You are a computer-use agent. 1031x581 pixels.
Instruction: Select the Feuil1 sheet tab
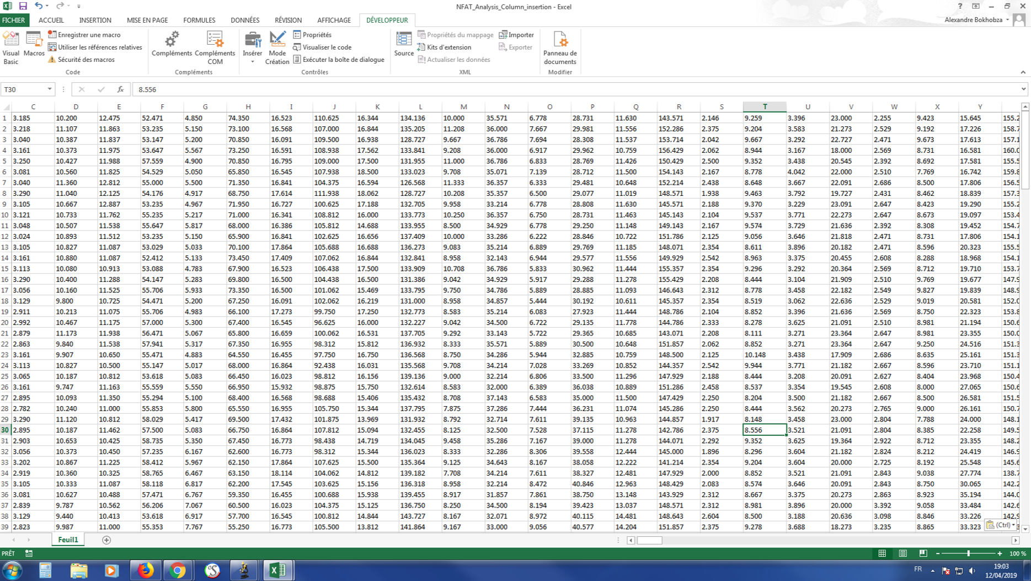tap(68, 540)
